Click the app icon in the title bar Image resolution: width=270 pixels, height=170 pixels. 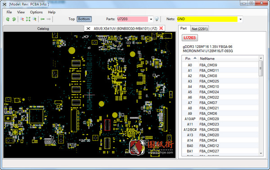[4, 4]
